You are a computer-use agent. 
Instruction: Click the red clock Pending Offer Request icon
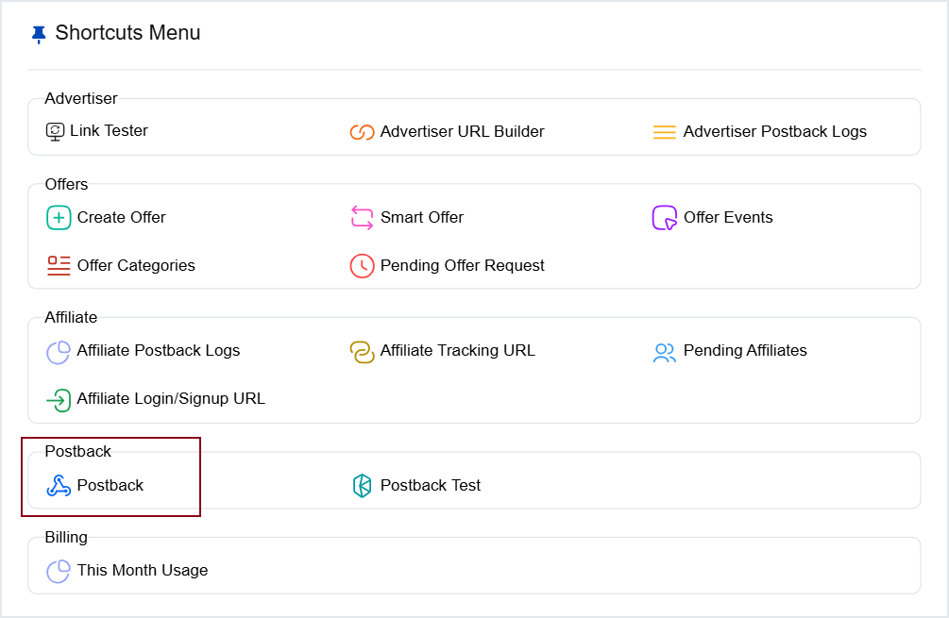coord(362,266)
